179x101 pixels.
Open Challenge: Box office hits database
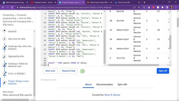coord(20,47)
